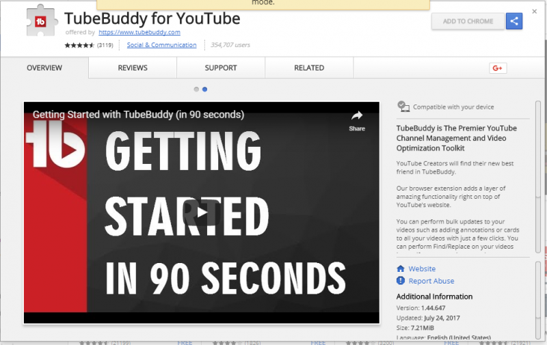This screenshot has height=345, width=547.
Task: Click the TubeBuddy for YouTube title
Action: click(x=152, y=18)
